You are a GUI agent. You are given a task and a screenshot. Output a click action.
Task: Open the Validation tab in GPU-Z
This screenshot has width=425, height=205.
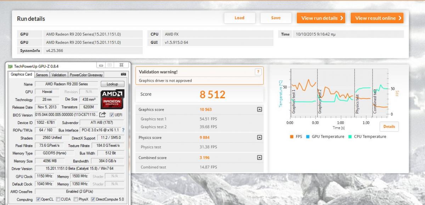click(59, 75)
